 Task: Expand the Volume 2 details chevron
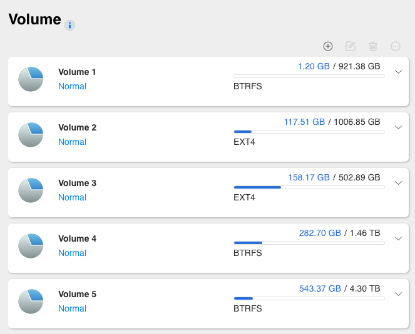coord(398,127)
